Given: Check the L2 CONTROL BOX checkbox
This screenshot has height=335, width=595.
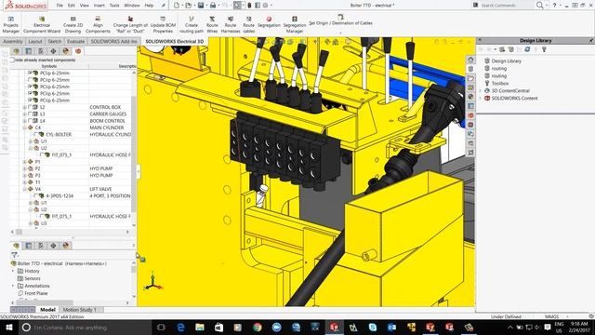Looking at the screenshot, I should (x=30, y=107).
